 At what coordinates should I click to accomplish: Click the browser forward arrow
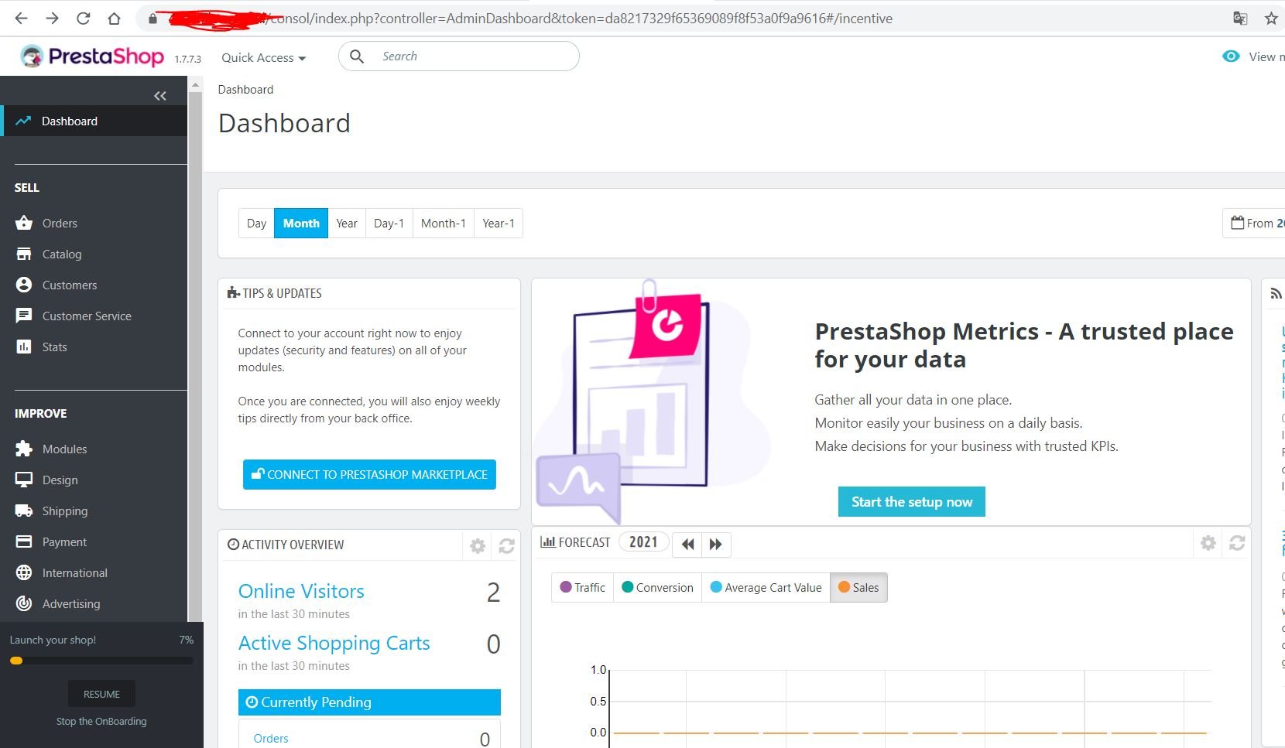point(52,18)
